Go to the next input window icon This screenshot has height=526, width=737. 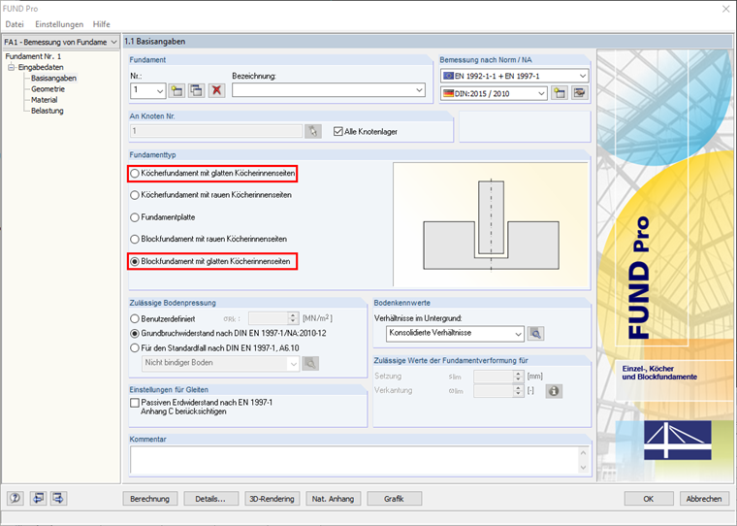click(x=59, y=498)
